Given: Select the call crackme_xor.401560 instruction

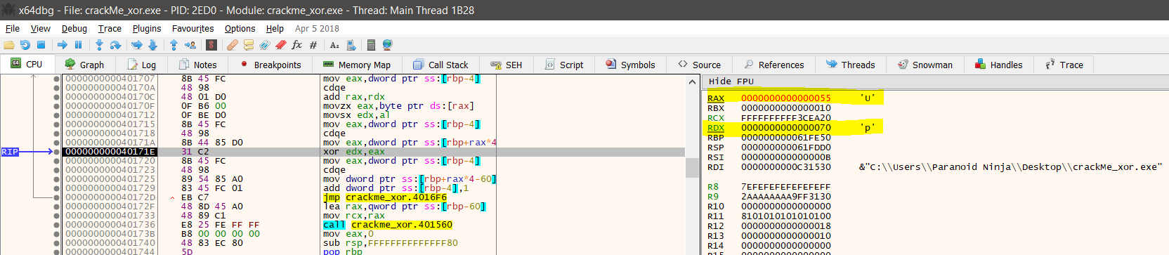Looking at the screenshot, I should pyautogui.click(x=388, y=225).
